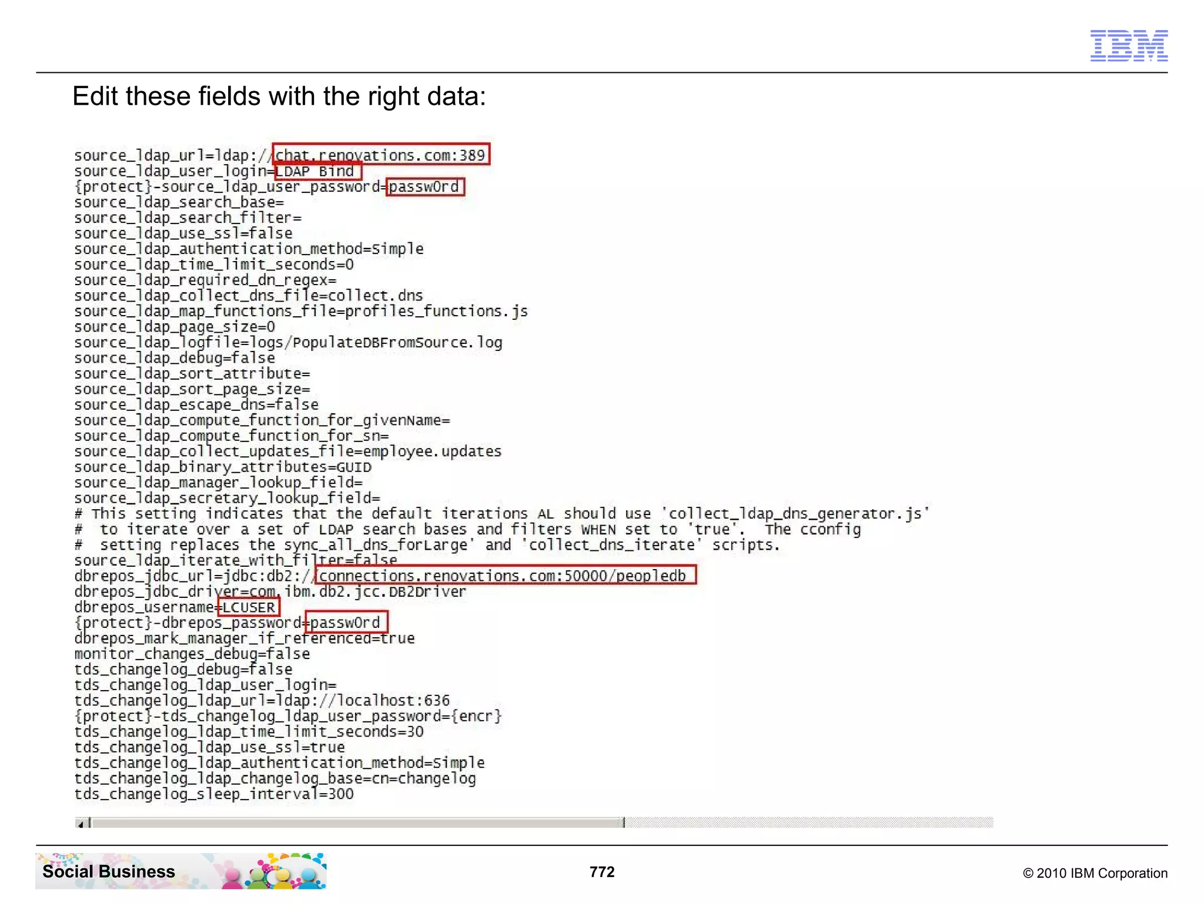Image resolution: width=1204 pixels, height=903 pixels.
Task: Click the IBM logo
Action: pyautogui.click(x=1128, y=45)
